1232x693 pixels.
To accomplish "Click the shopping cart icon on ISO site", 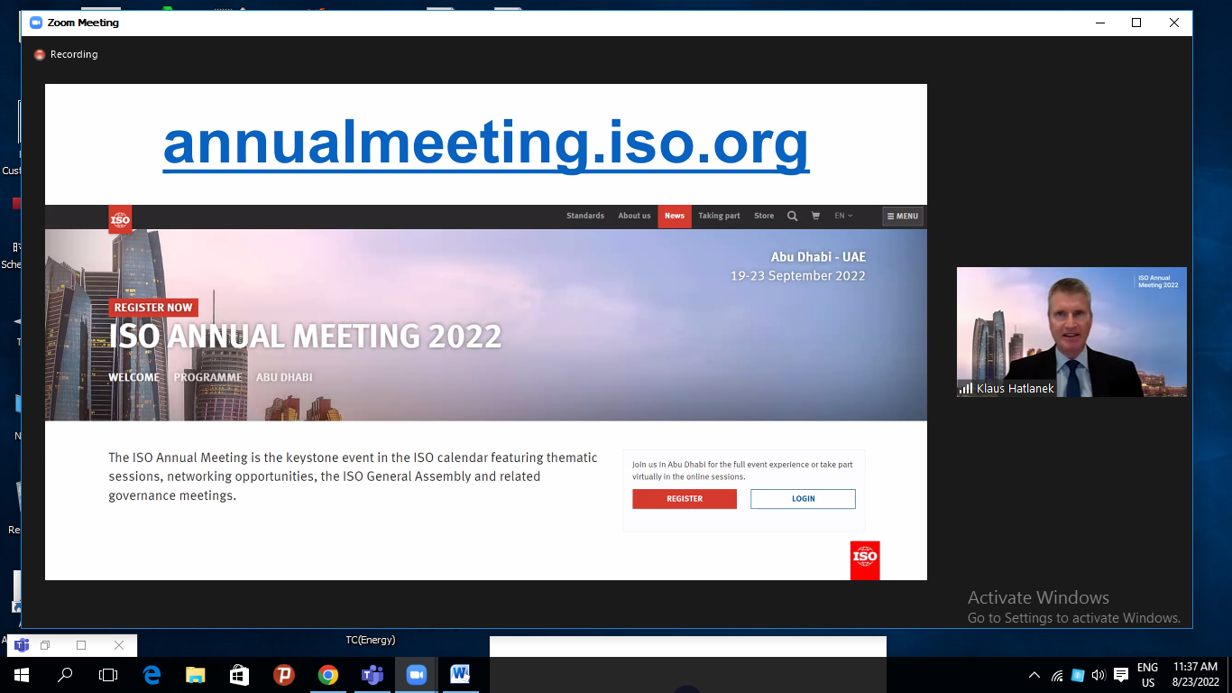I will pyautogui.click(x=816, y=217).
